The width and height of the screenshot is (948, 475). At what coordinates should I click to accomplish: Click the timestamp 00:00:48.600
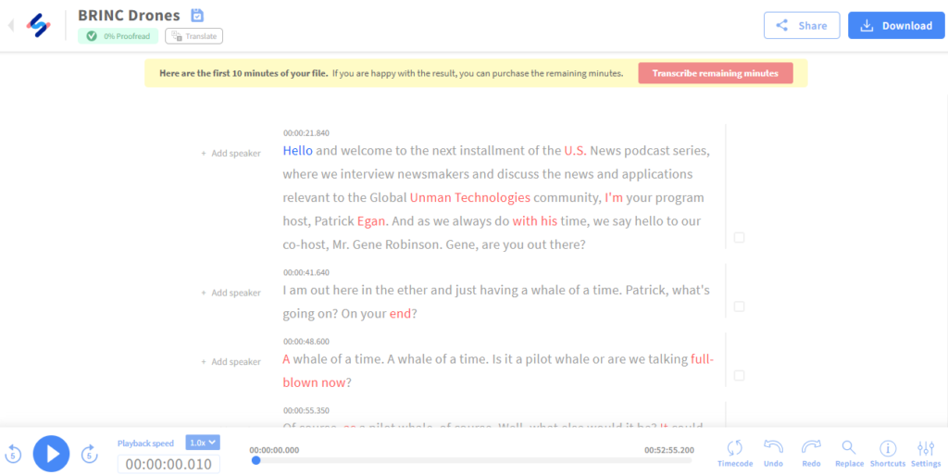[306, 342]
